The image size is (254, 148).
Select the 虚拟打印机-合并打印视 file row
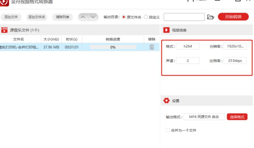[x=80, y=47]
